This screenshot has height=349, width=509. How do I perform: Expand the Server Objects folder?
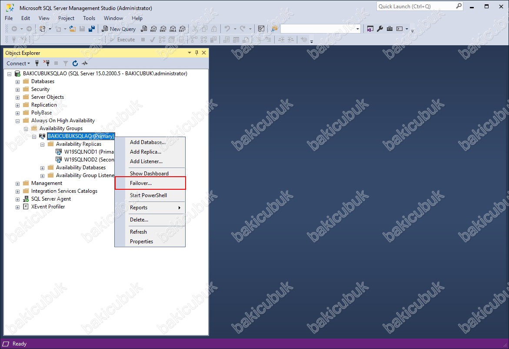pos(17,97)
